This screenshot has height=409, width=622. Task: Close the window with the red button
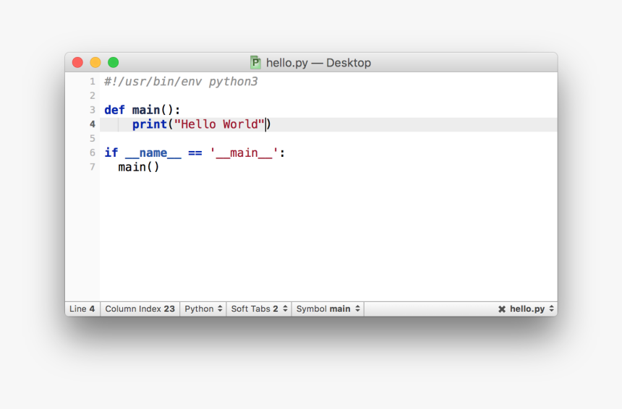77,63
